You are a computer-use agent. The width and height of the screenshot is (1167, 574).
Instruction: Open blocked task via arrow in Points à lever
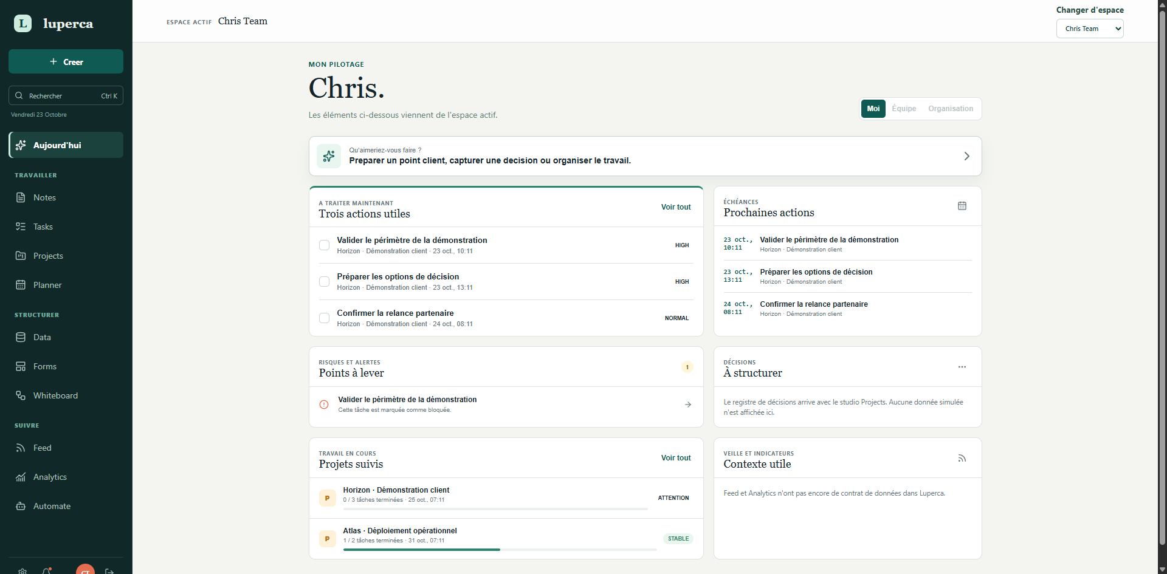688,405
